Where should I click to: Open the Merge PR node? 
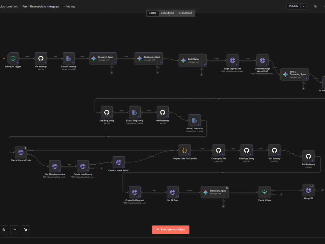pyautogui.click(x=308, y=190)
